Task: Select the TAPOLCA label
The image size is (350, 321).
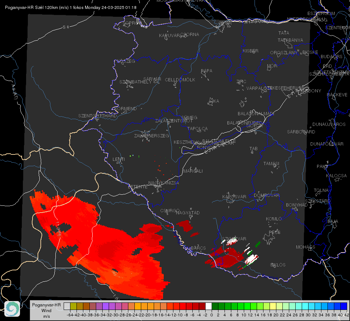Action: coord(197,128)
